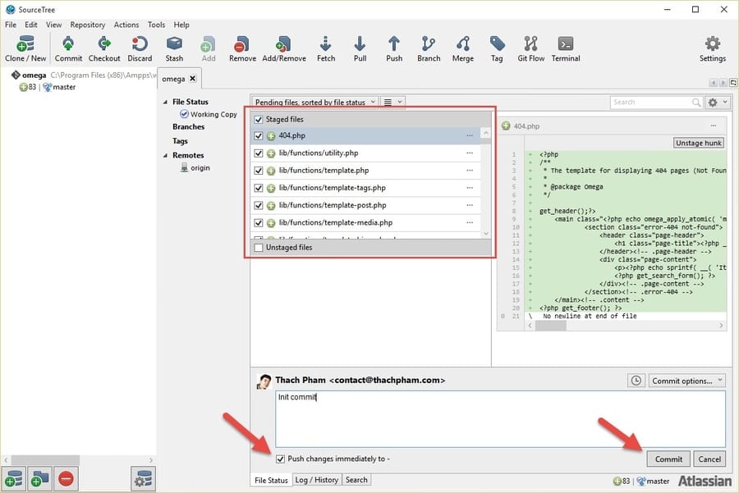Select origin remote in sidebar
739x493 pixels.
(195, 167)
